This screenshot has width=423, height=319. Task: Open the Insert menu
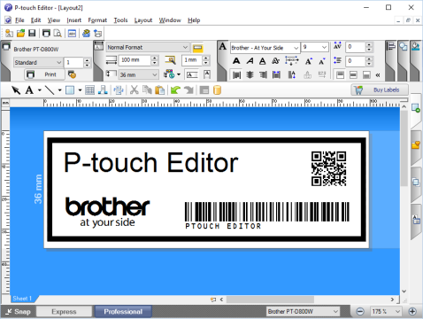pos(74,20)
